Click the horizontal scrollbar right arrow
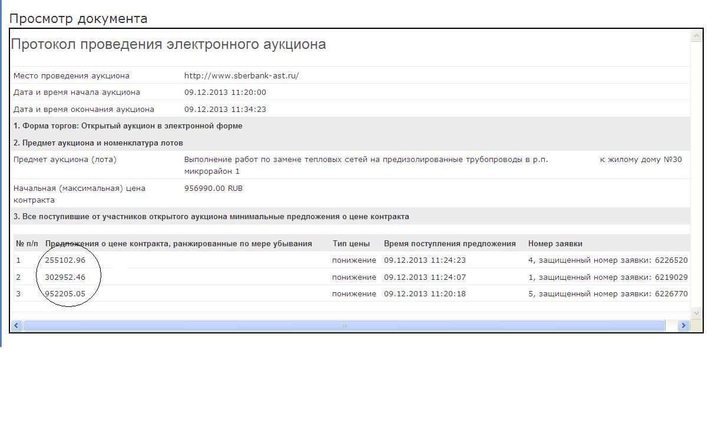 (x=683, y=325)
